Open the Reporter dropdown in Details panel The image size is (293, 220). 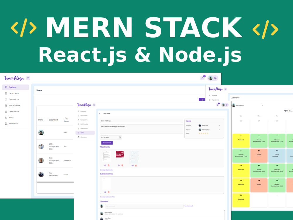point(220,130)
